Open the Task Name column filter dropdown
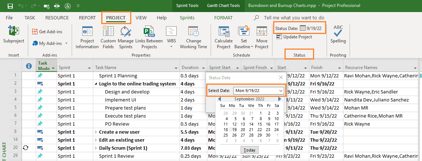 tap(176, 68)
